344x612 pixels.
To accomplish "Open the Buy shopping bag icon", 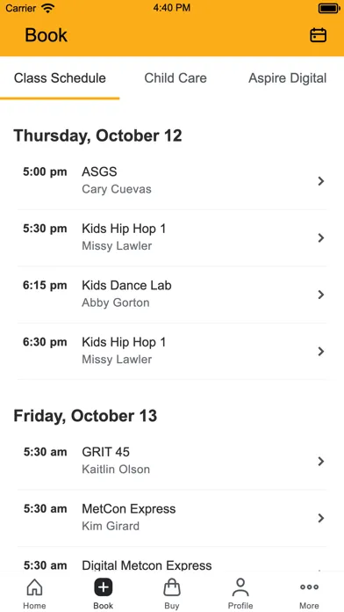I will tap(172, 587).
